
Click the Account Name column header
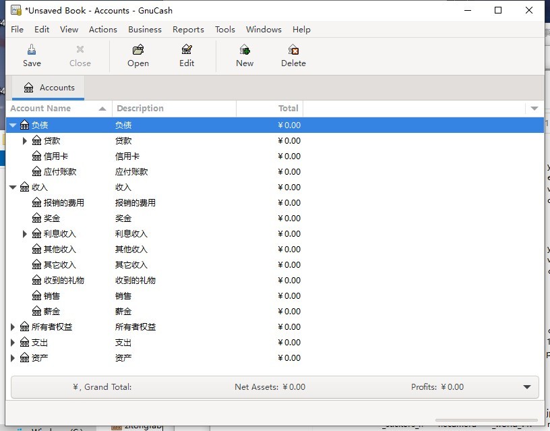pyautogui.click(x=42, y=108)
